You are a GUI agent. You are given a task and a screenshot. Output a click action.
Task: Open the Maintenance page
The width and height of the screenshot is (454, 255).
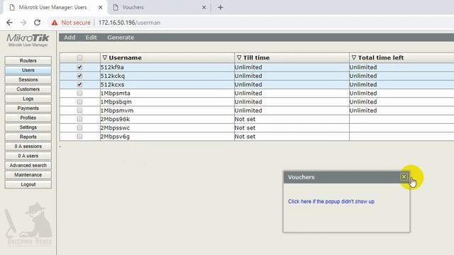click(28, 175)
